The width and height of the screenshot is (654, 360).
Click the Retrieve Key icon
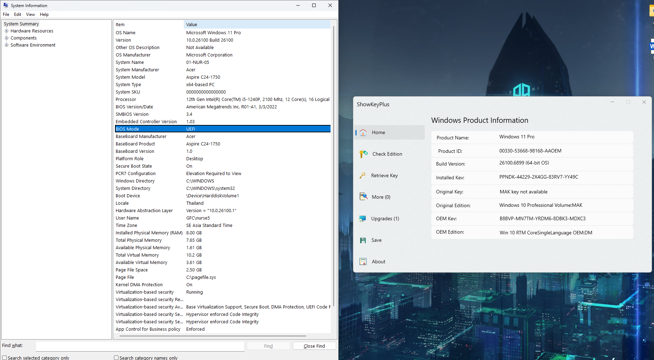point(363,175)
